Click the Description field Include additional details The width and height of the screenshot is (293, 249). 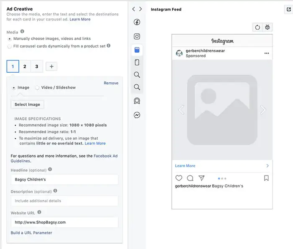click(64, 201)
